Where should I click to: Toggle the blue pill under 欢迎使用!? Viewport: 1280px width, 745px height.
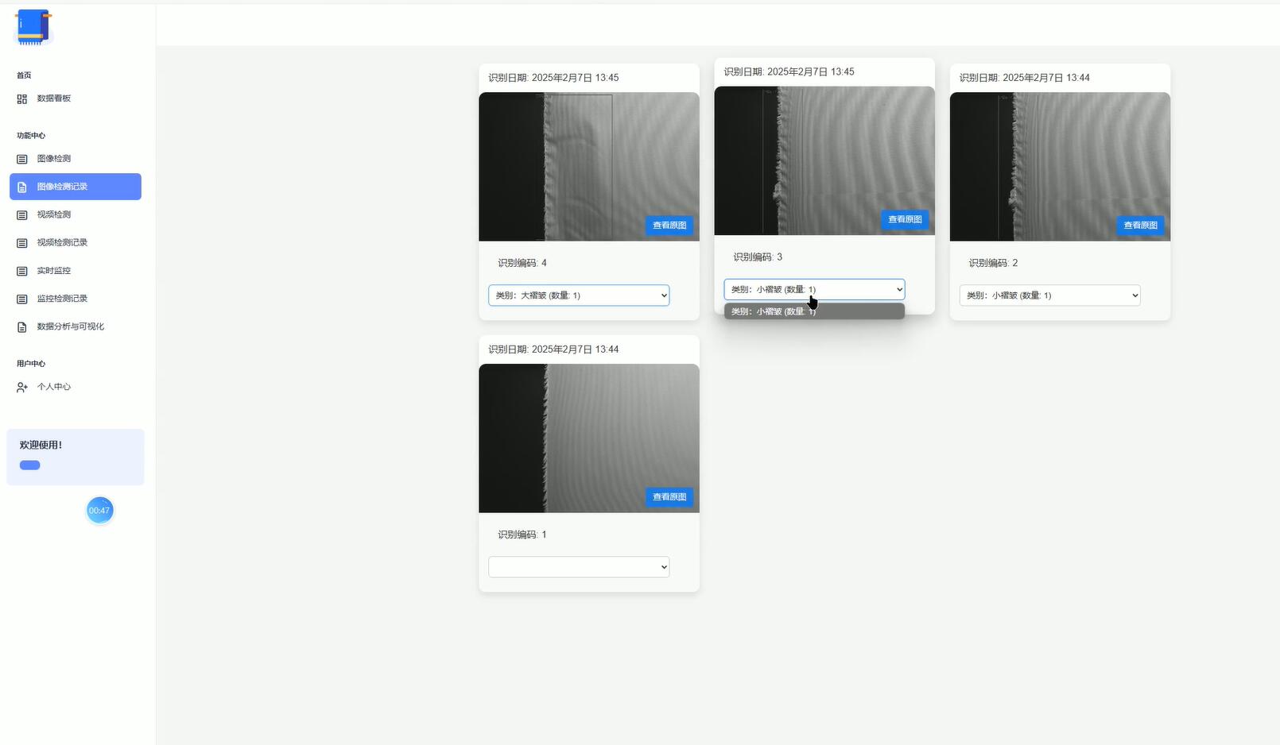[x=30, y=465]
